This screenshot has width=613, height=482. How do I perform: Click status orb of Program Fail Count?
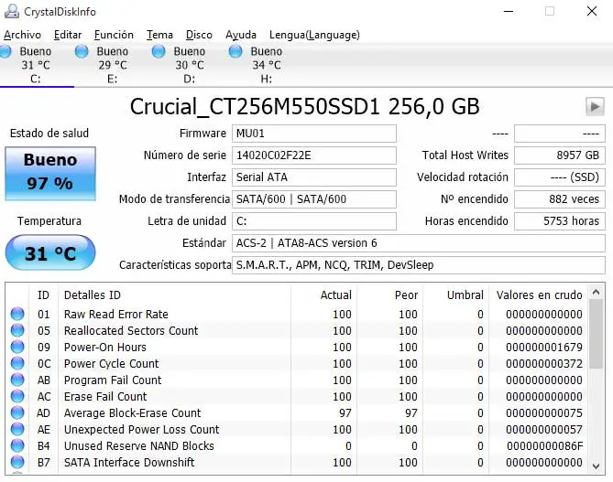click(x=17, y=380)
